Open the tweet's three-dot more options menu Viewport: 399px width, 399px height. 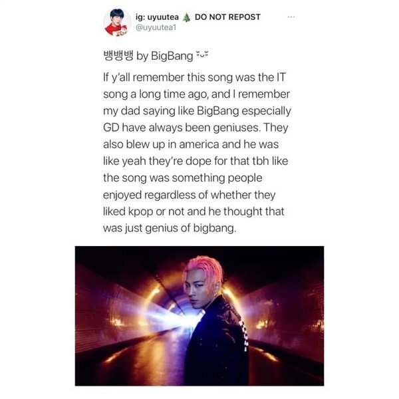pyautogui.click(x=291, y=17)
